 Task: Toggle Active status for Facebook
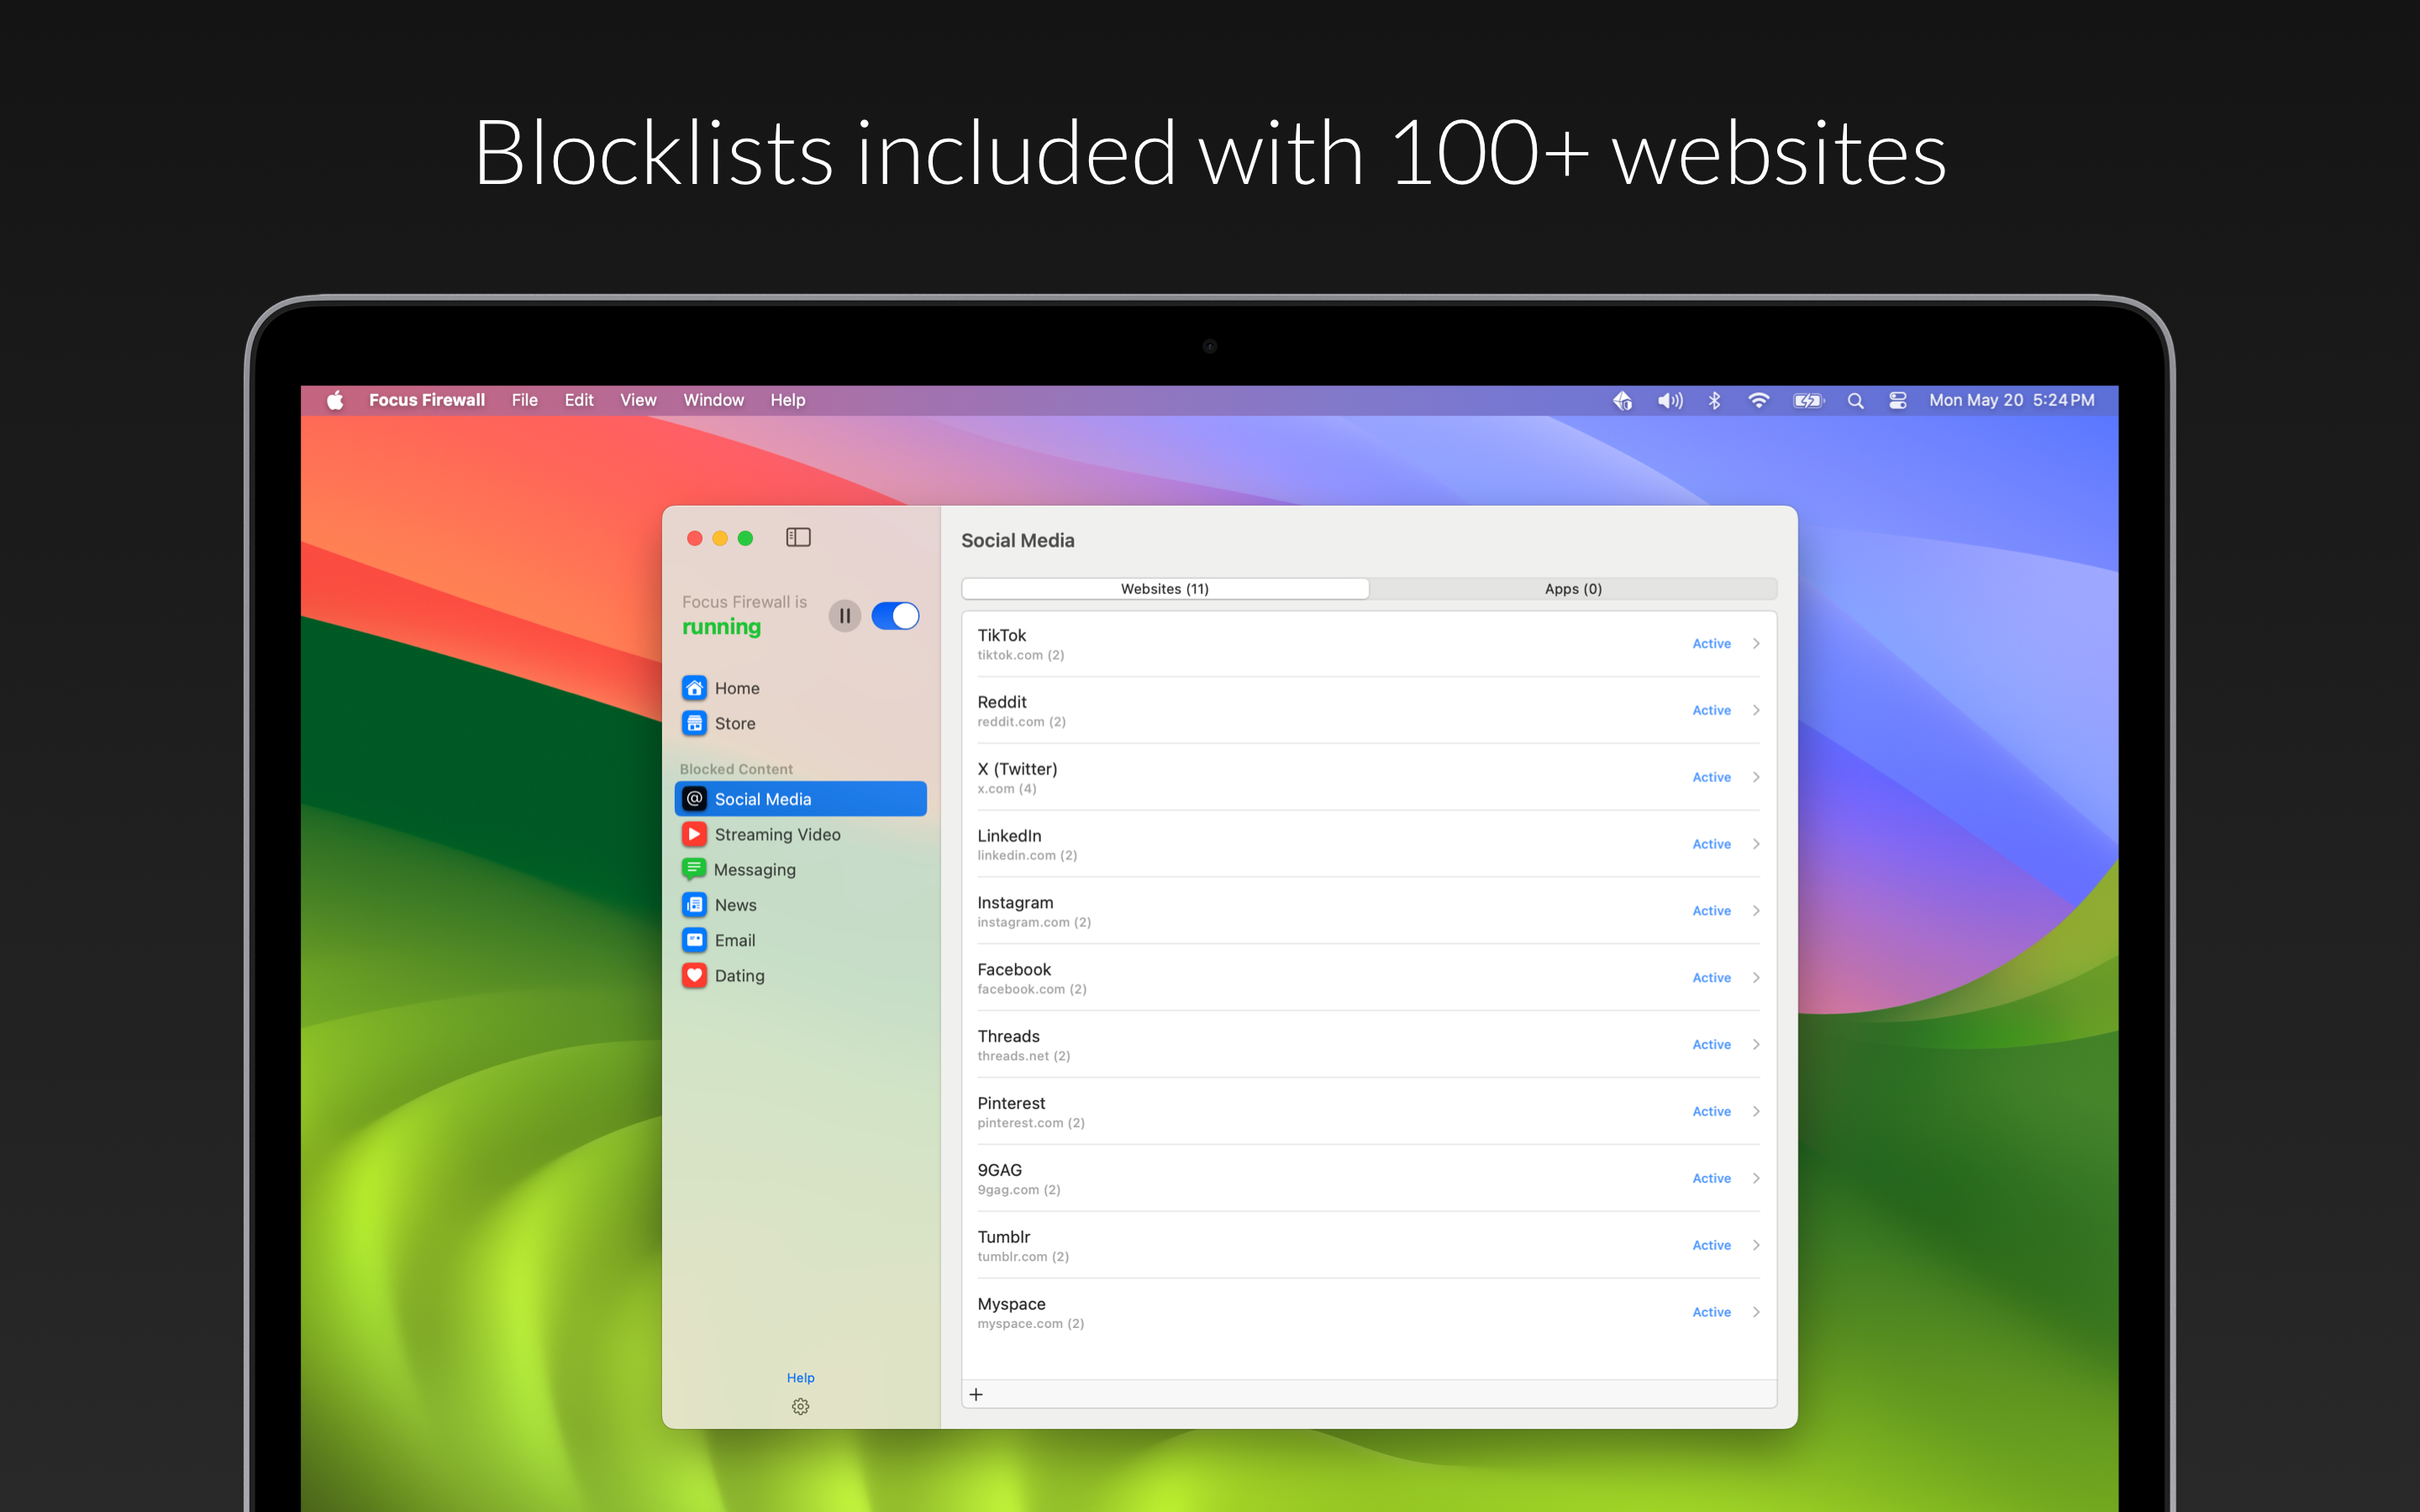[x=1711, y=978]
